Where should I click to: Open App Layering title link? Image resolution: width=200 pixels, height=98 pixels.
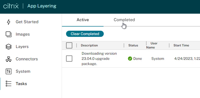click(x=42, y=6)
